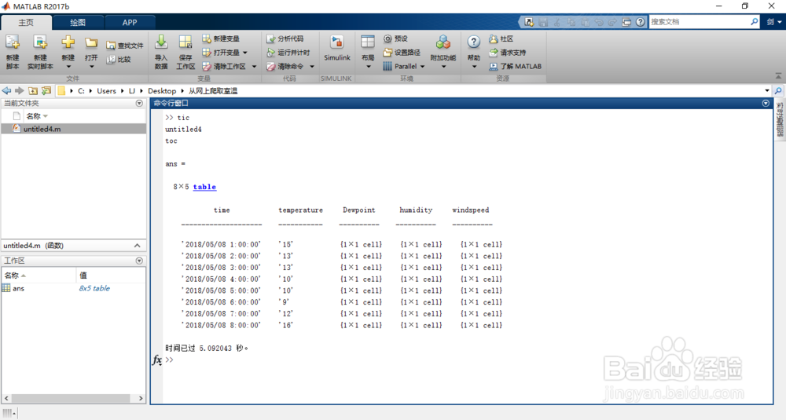The height and width of the screenshot is (420, 786).
Task: Collapse untitled4.m details panel
Action: pos(138,246)
